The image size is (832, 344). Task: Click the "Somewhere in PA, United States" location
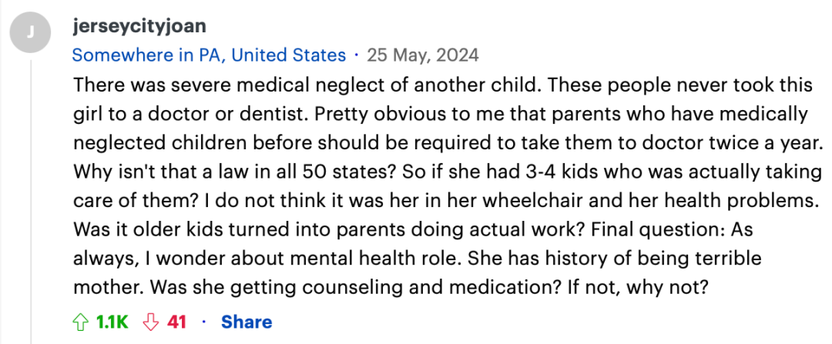(x=209, y=55)
